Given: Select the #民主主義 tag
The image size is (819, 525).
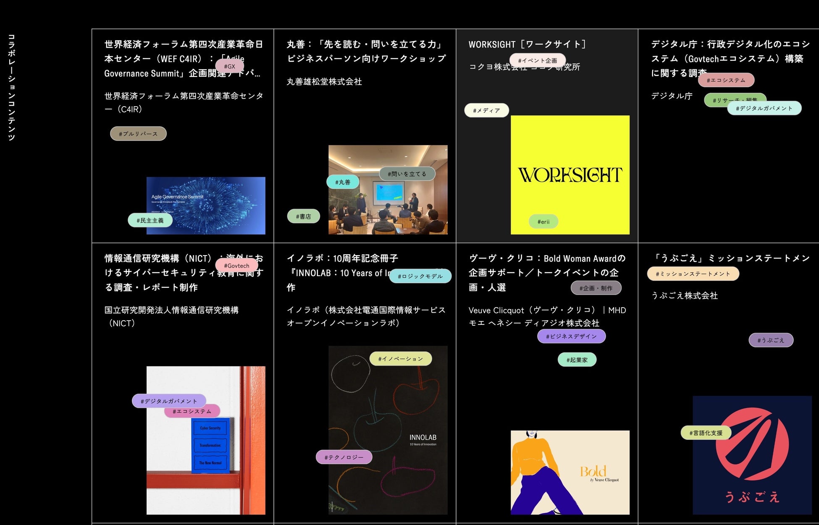Looking at the screenshot, I should pos(150,220).
